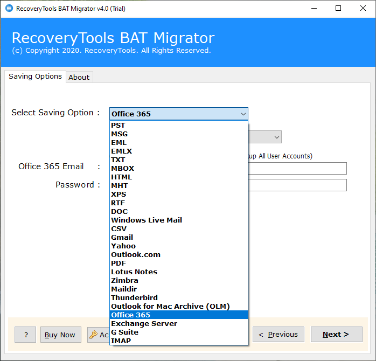Select RTF from the list

179,203
